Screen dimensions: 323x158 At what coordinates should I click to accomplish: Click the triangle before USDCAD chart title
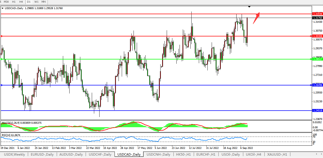pyautogui.click(x=3, y=8)
